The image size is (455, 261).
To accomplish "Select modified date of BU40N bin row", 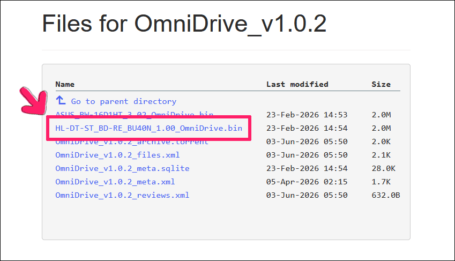I will (x=307, y=128).
